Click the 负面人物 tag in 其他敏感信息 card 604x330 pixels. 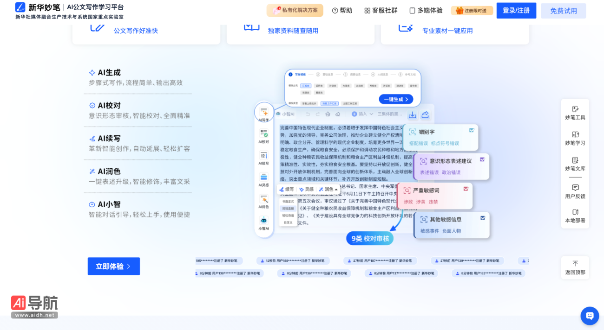tap(452, 231)
